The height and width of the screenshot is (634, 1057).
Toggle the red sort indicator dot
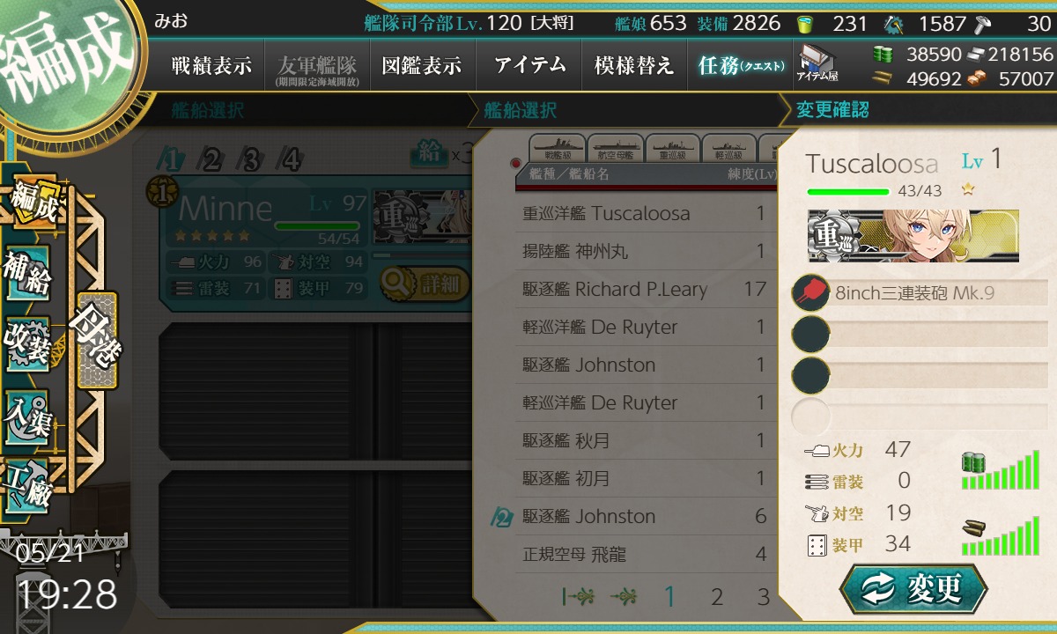click(516, 164)
